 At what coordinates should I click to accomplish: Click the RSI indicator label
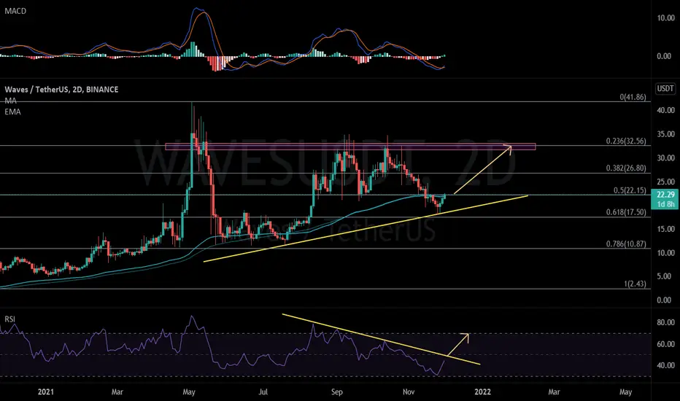coord(9,319)
